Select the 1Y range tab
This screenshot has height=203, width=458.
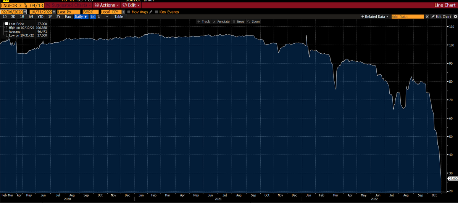click(x=50, y=17)
